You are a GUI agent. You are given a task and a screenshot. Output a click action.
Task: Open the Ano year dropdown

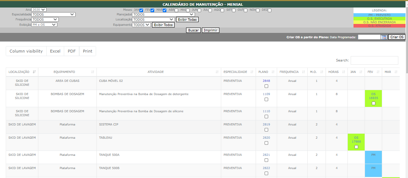pyautogui.click(x=39, y=10)
